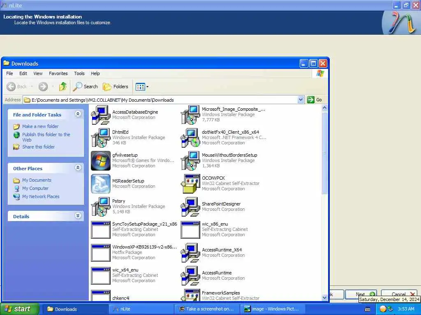Select the AccessRuntime_X64 icon
The height and width of the screenshot is (315, 421).
coord(190,253)
